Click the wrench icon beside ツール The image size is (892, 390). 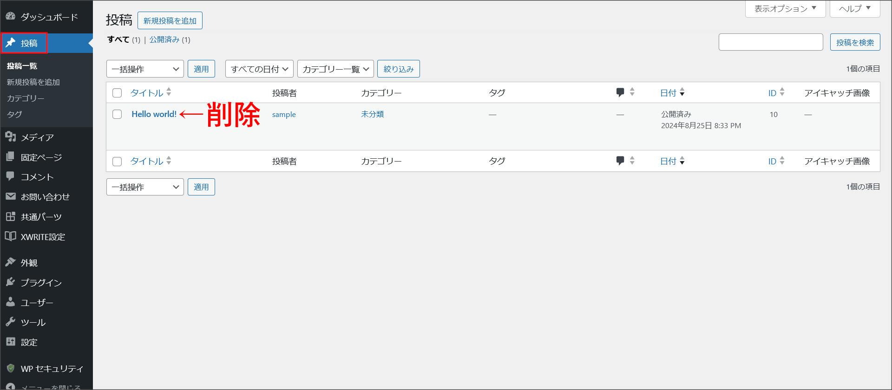point(10,322)
